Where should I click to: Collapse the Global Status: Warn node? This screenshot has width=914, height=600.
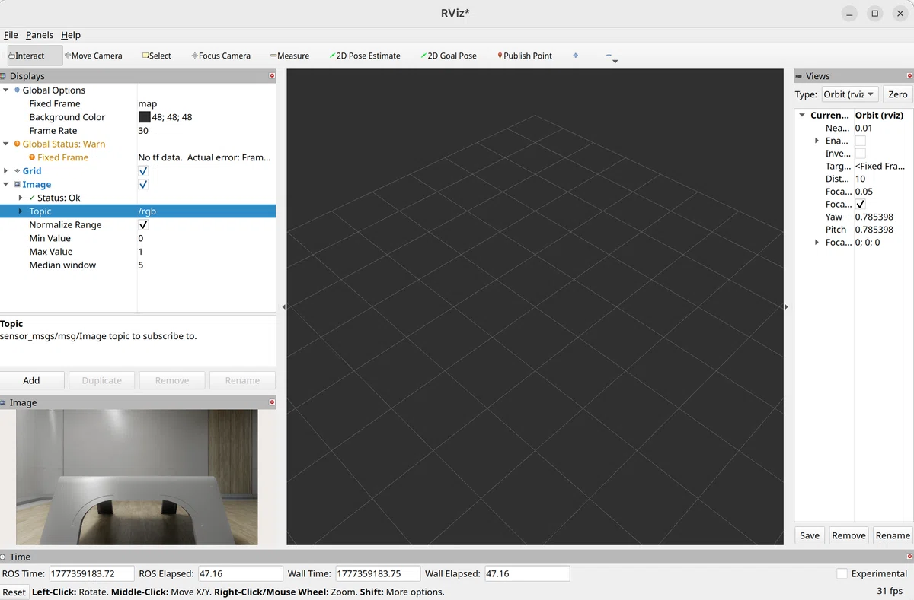(6, 144)
